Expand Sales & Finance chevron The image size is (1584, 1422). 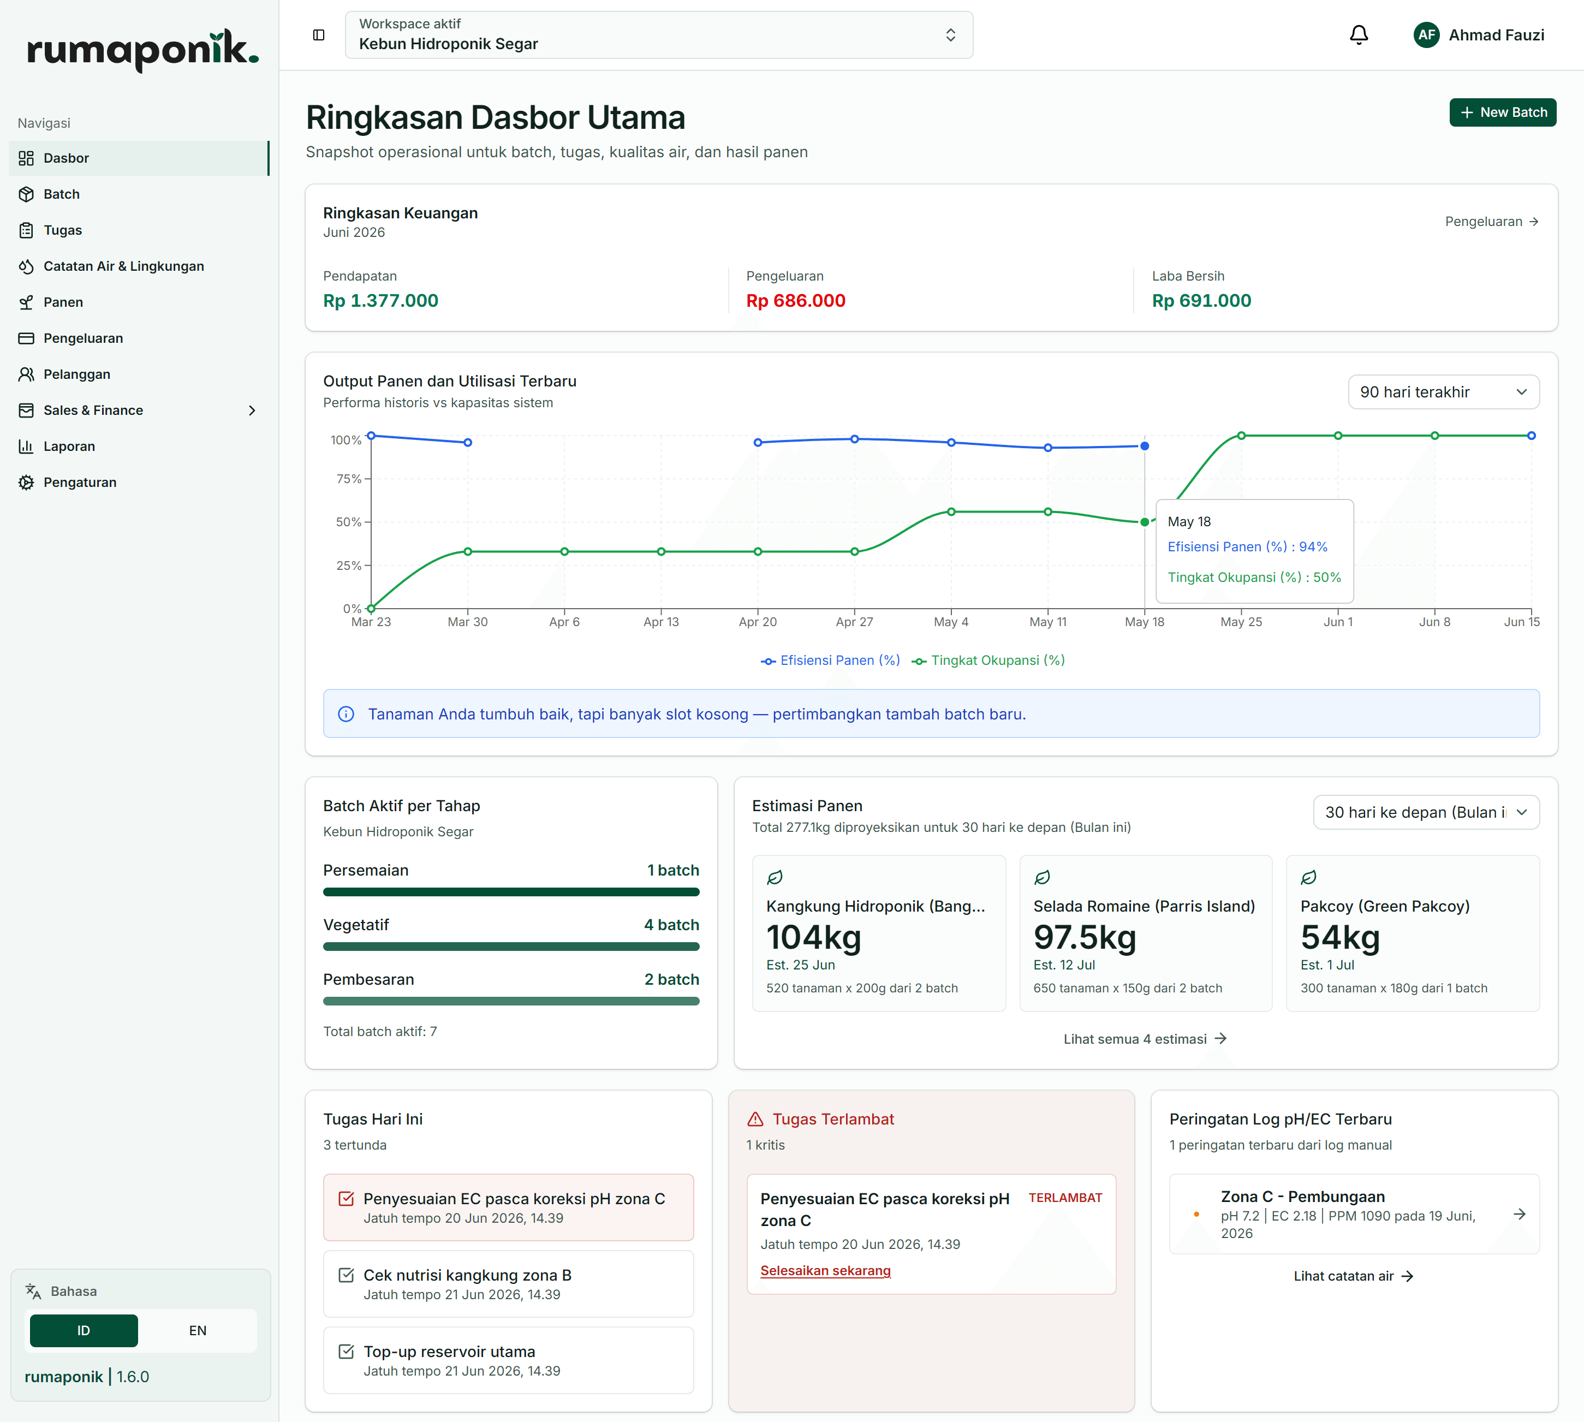click(x=252, y=410)
